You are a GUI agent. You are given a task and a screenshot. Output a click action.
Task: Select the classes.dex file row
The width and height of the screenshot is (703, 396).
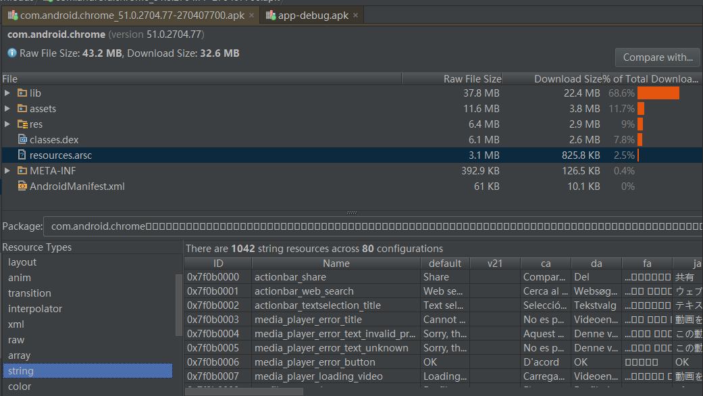pos(352,139)
